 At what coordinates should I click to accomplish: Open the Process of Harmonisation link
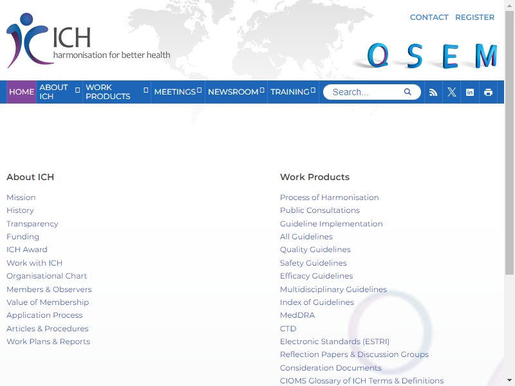pos(330,198)
